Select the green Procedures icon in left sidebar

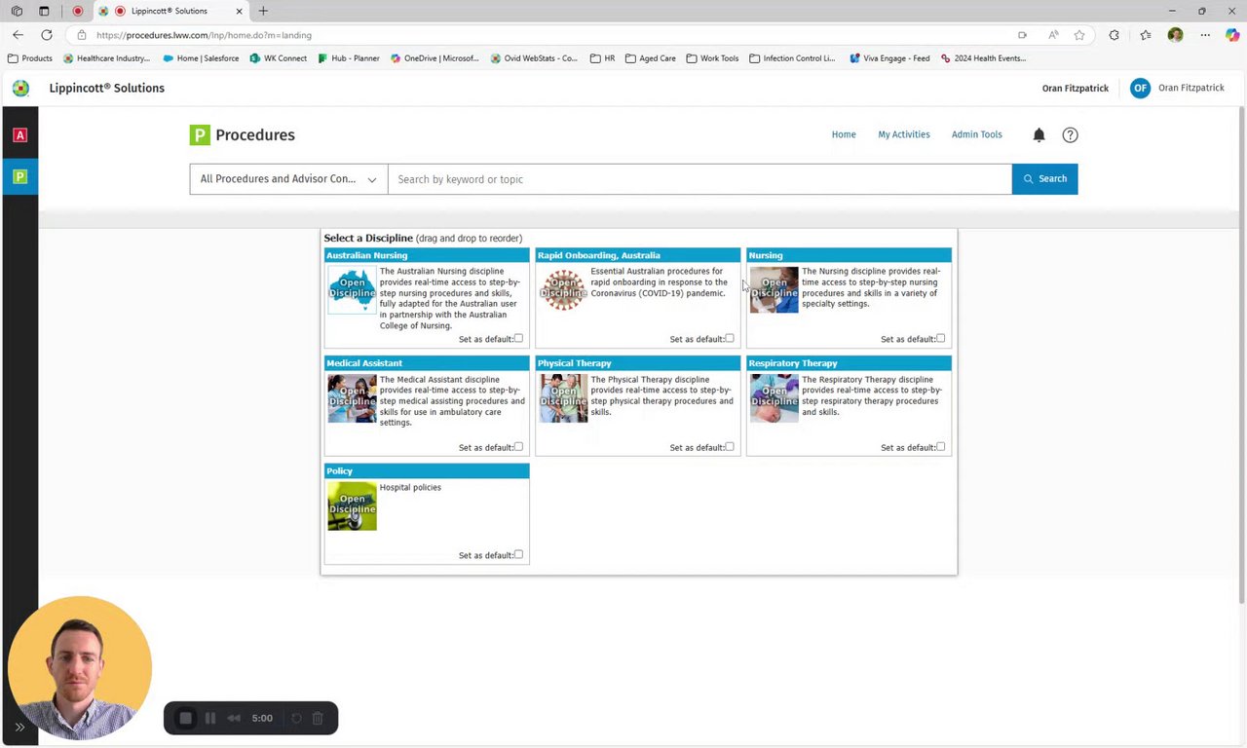tap(19, 176)
